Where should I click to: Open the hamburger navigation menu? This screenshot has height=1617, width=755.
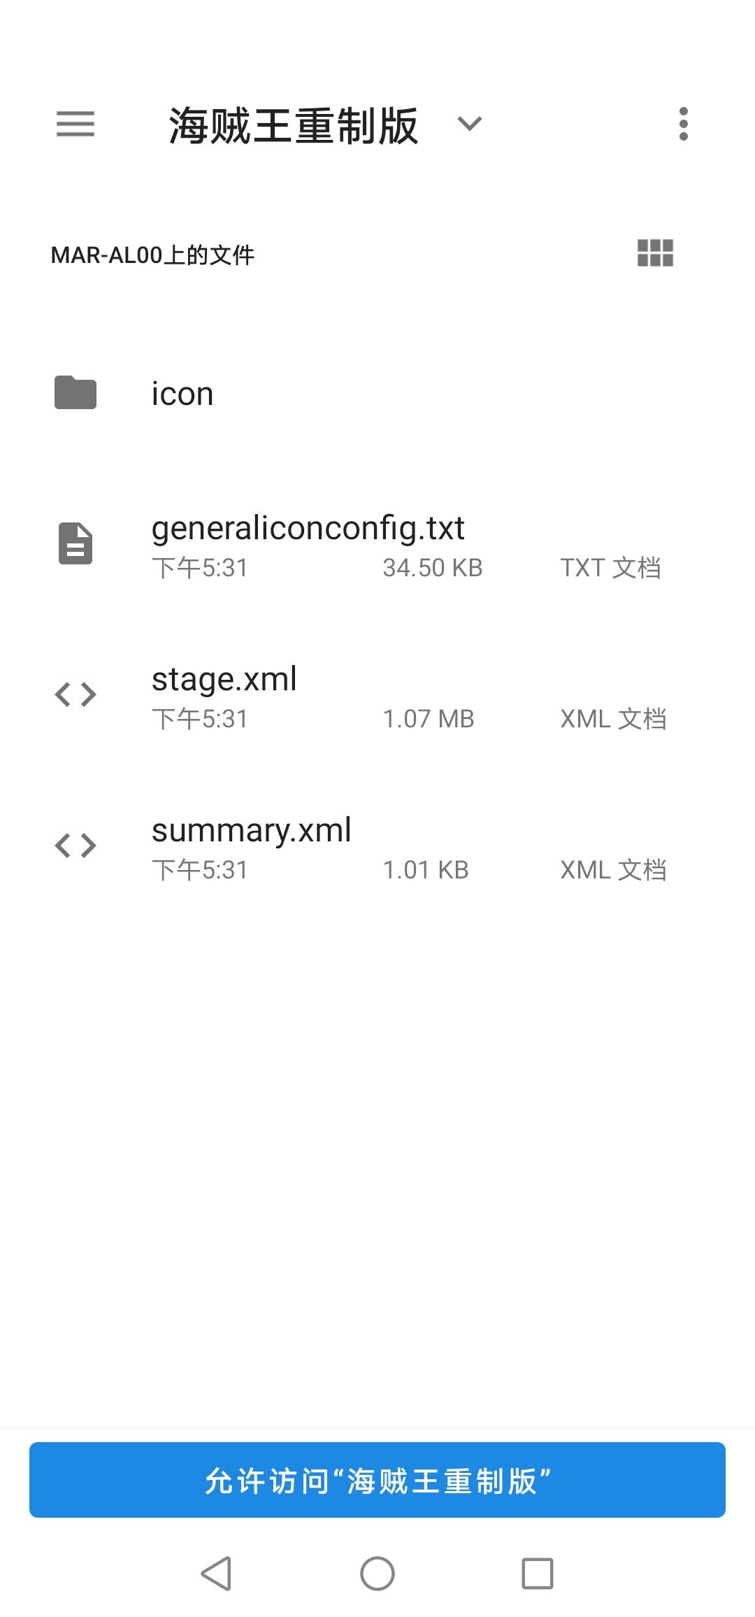point(75,124)
